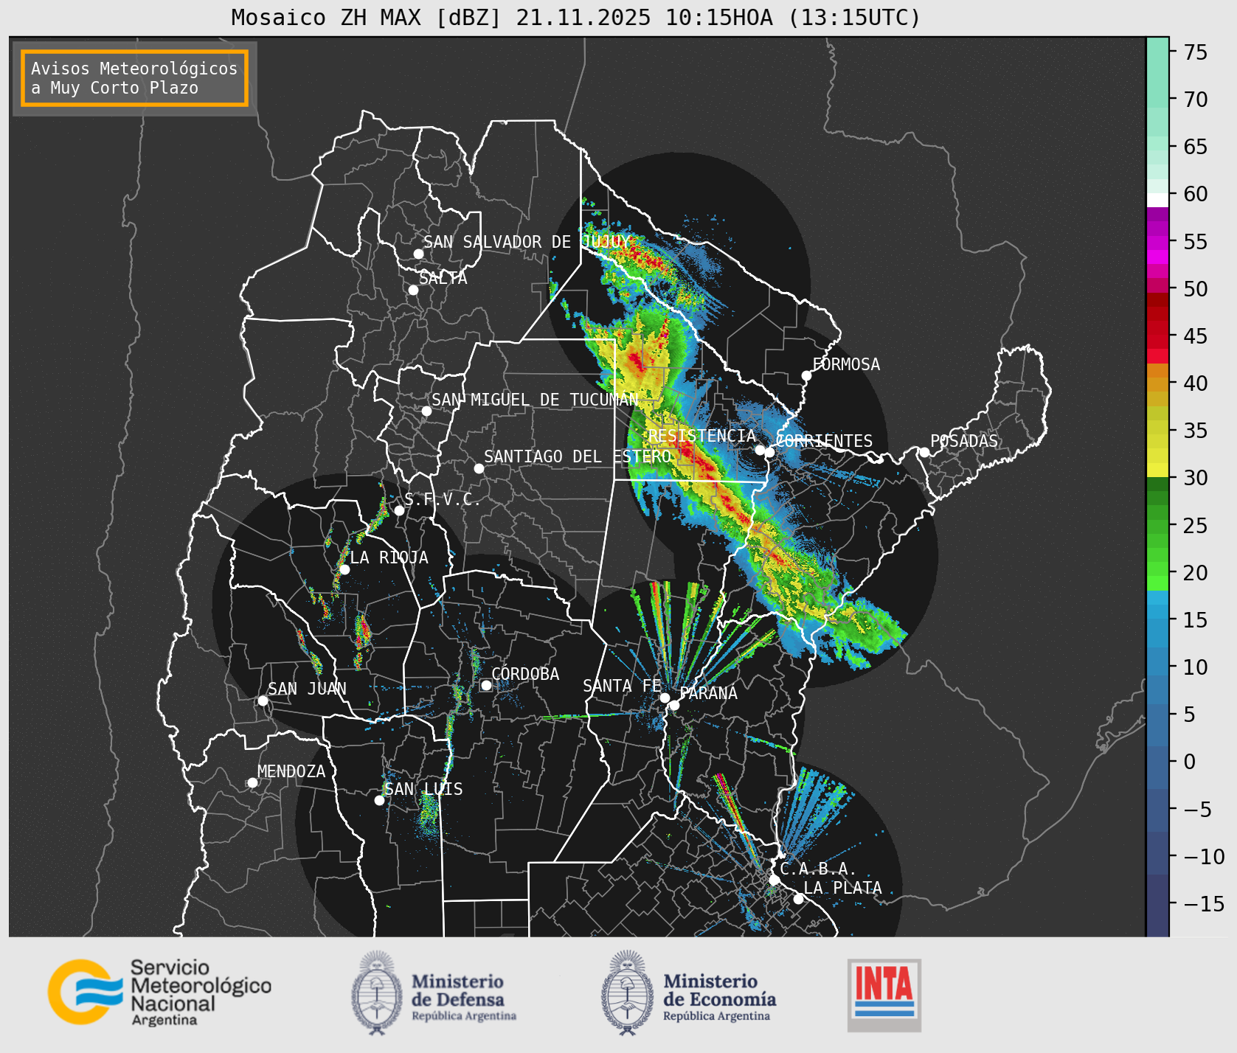Click the SALTA city marker dot
The image size is (1237, 1053).
(x=414, y=290)
